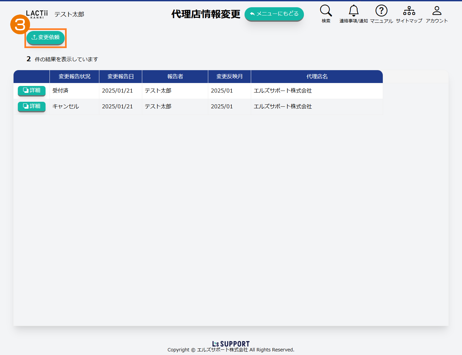The height and width of the screenshot is (355, 462).
Task: Click the 報告者 column header
Action: 175,76
